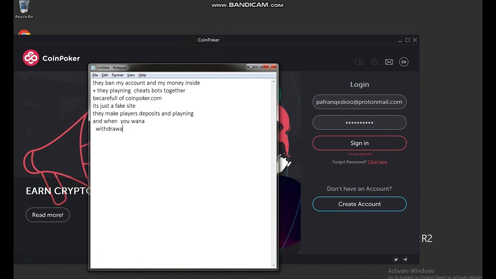Maximize the CoinPoker window

click(x=408, y=40)
